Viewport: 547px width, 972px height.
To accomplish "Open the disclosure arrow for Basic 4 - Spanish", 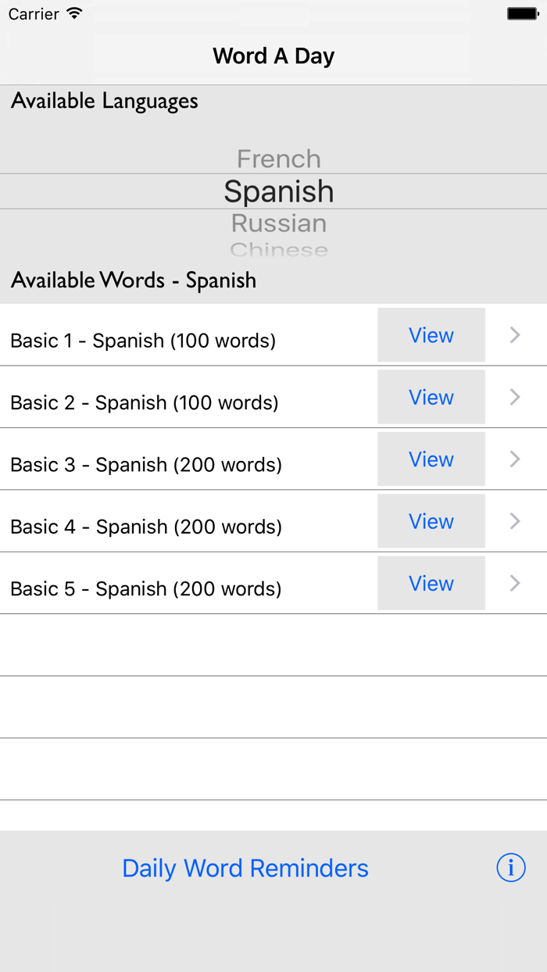I will (514, 521).
